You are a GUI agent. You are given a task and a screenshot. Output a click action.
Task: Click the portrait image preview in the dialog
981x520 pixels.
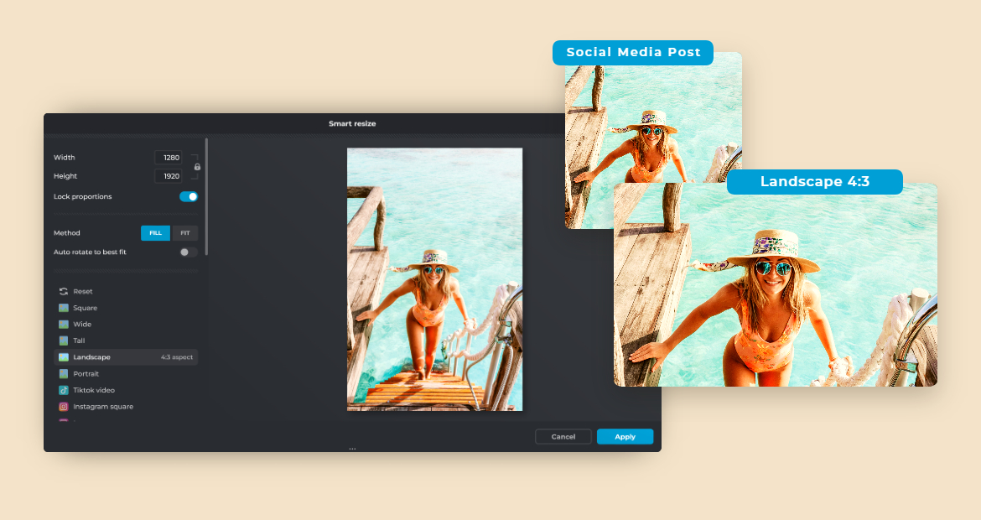point(434,280)
